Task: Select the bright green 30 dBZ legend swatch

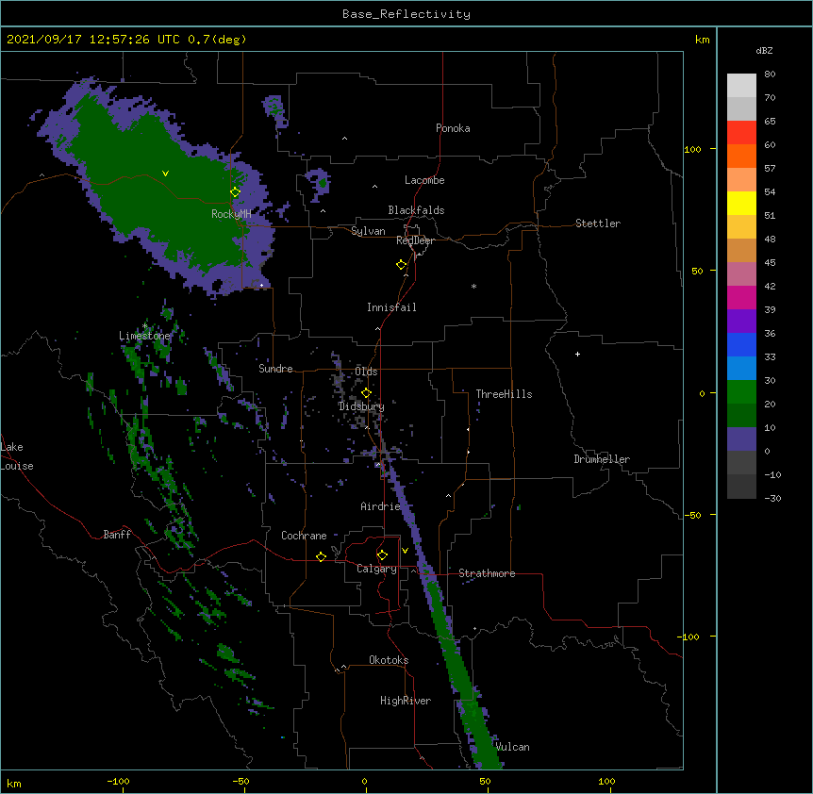Action: [741, 392]
